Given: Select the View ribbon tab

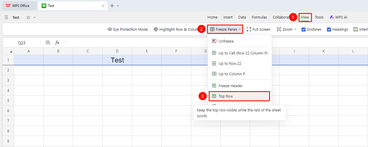Looking at the screenshot, I should [x=305, y=17].
